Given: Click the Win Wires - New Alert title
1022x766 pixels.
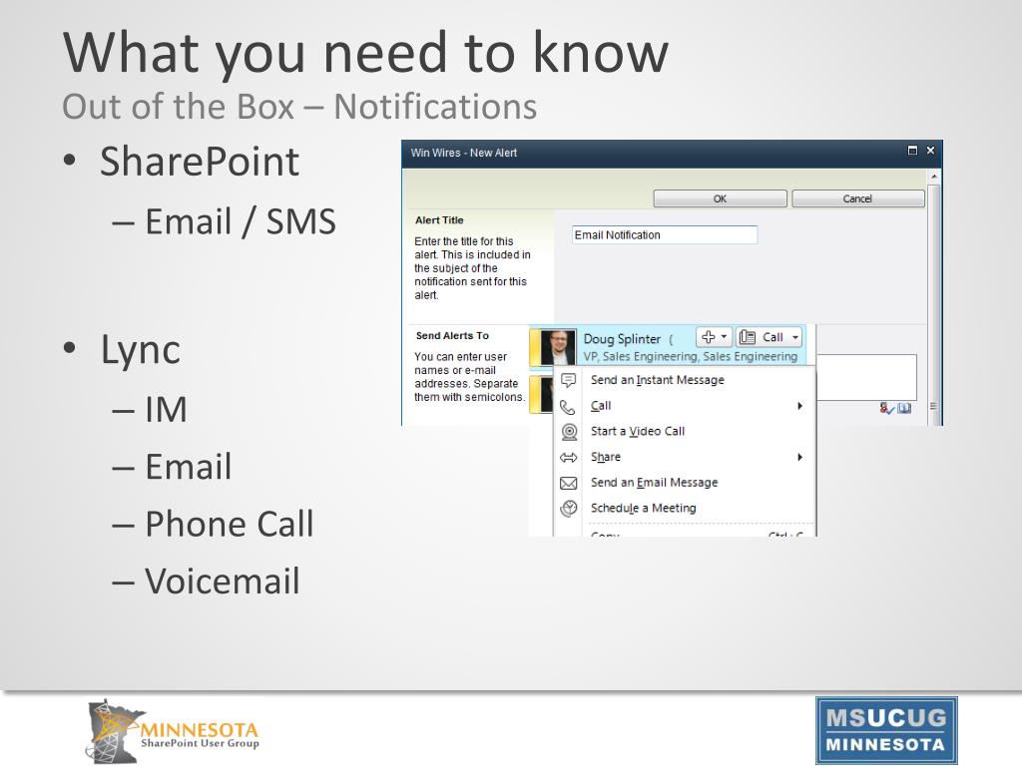Looking at the screenshot, I should (463, 153).
